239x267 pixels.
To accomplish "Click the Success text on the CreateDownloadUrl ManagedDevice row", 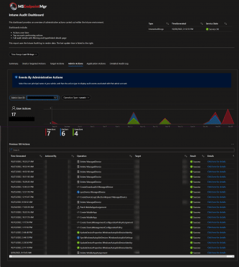I will coord(196,187).
